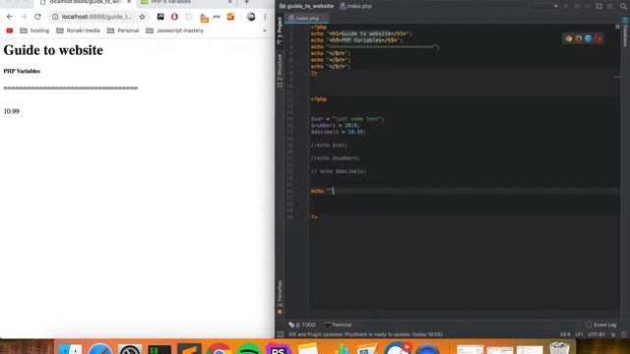This screenshot has width=630, height=354.
Task: Click the $decimals = 10.99 line
Action: point(339,132)
